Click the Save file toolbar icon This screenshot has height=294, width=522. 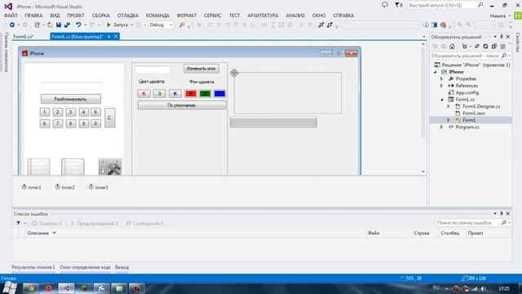[59, 25]
